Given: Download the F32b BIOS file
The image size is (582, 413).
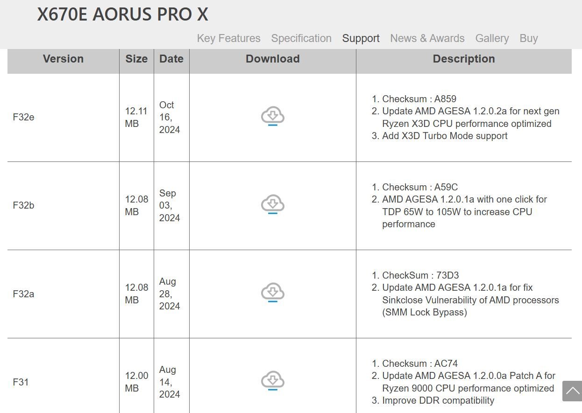Looking at the screenshot, I should pos(273,205).
